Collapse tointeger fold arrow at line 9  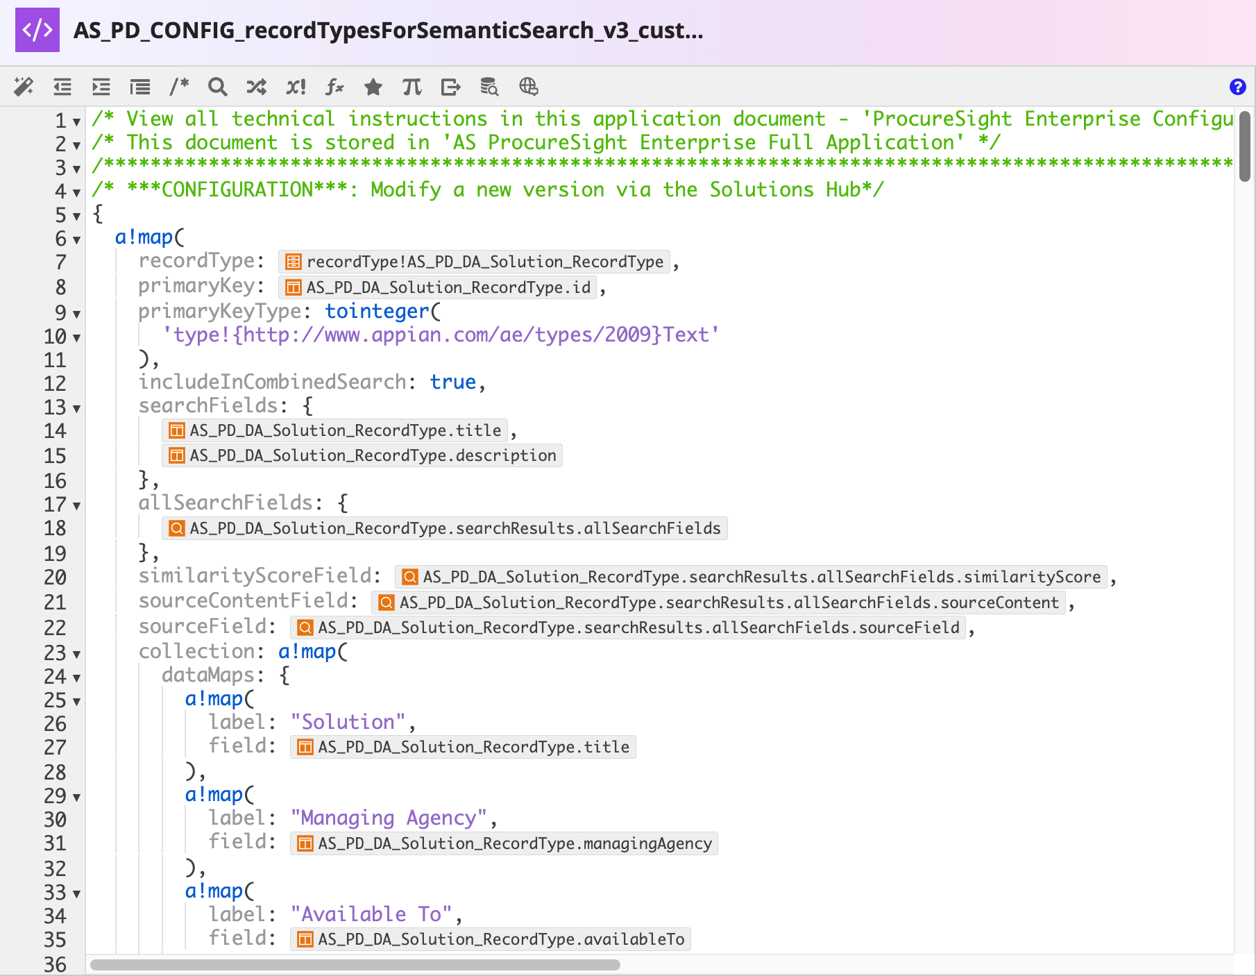pyautogui.click(x=76, y=313)
